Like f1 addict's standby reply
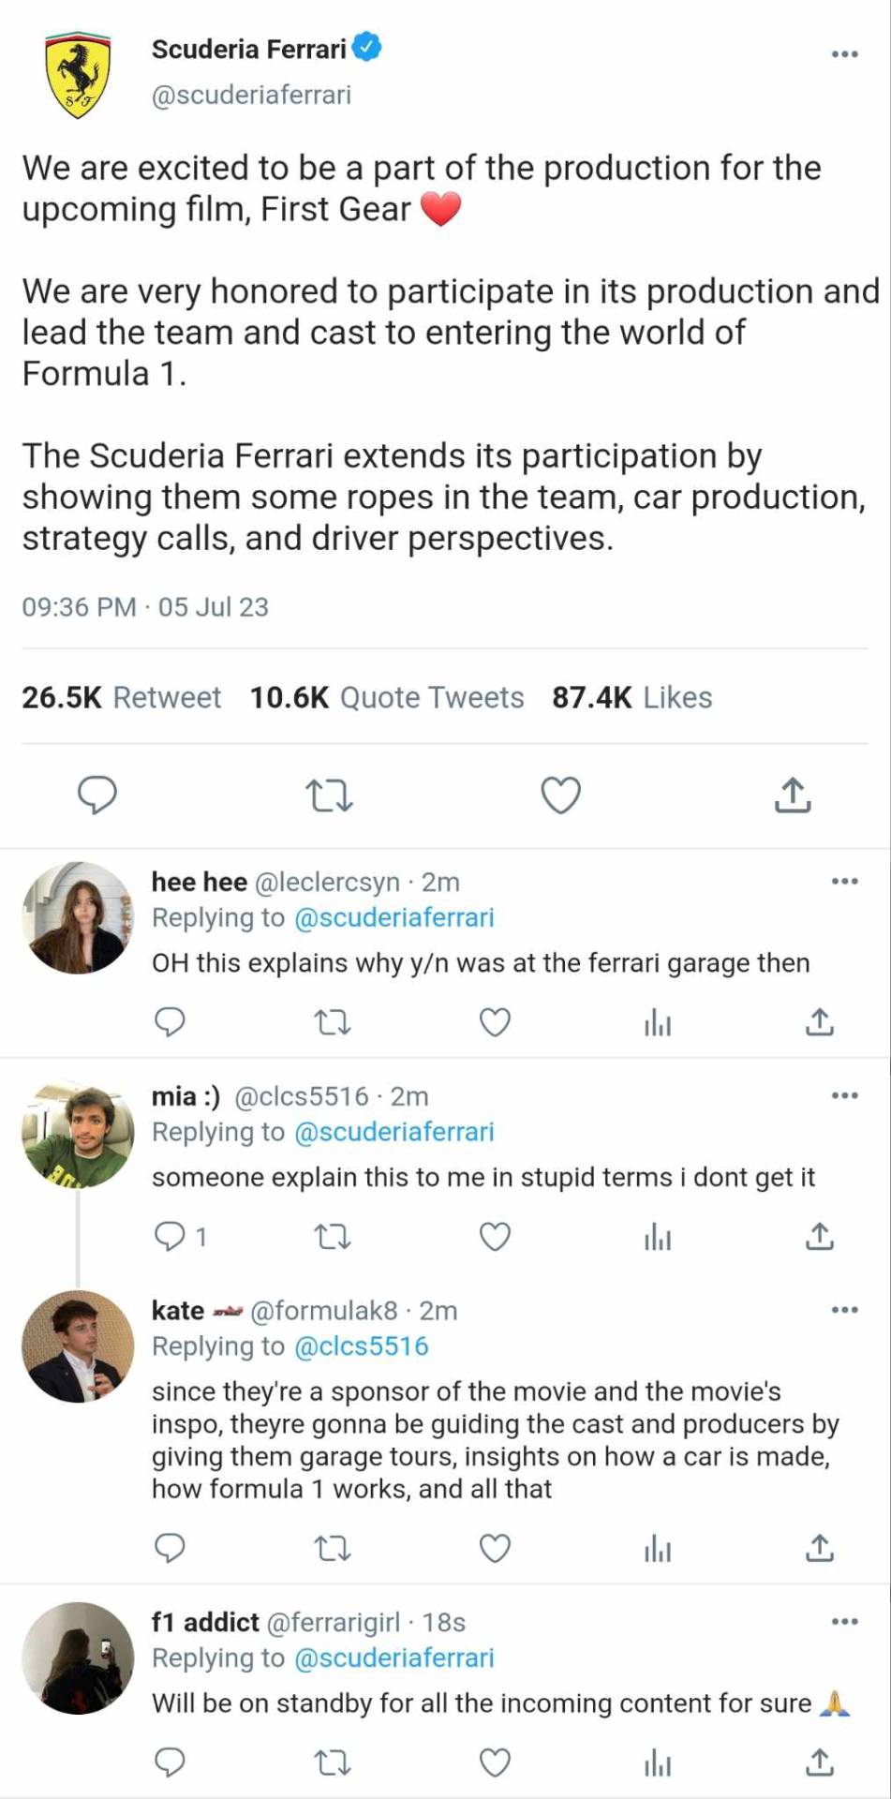 (x=495, y=1762)
